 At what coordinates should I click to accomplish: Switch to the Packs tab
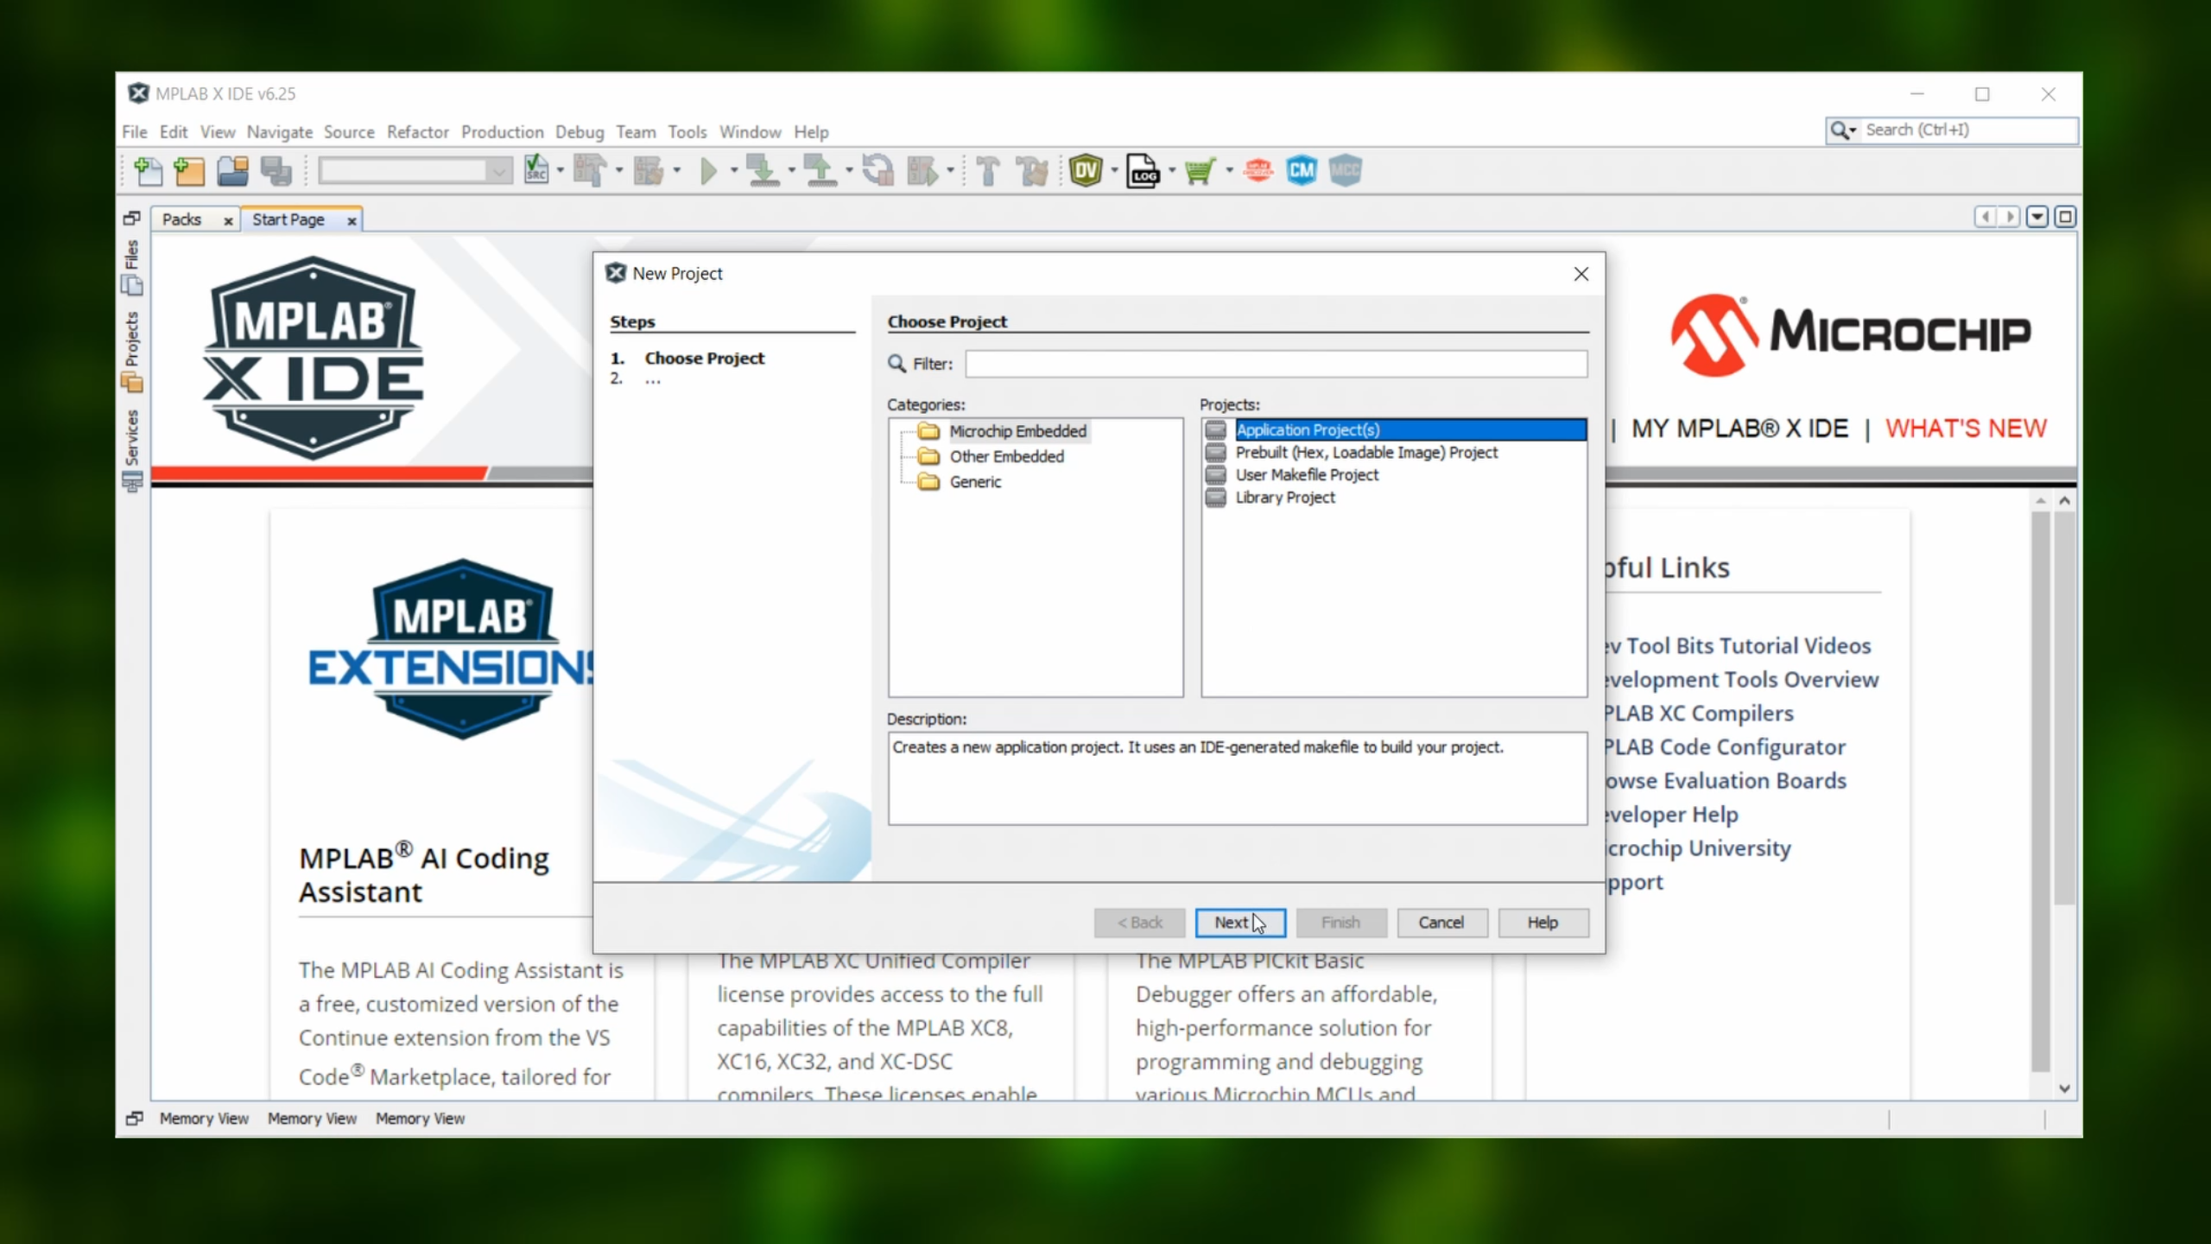[x=181, y=219]
